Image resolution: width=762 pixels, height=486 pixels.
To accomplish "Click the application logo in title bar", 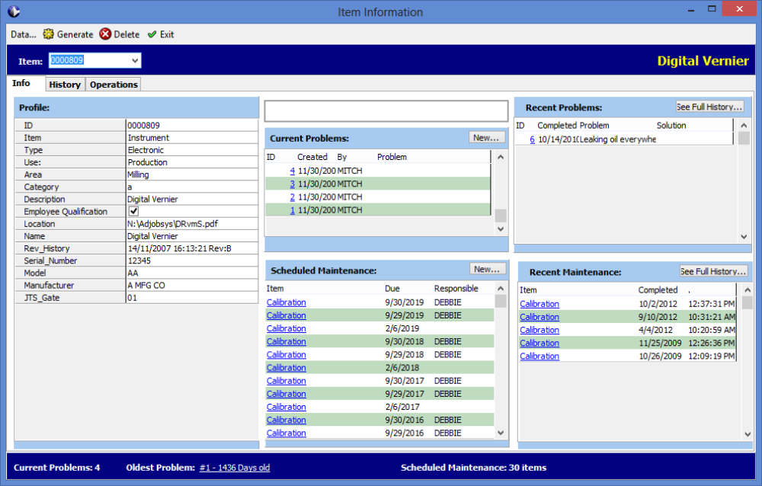I will (14, 11).
